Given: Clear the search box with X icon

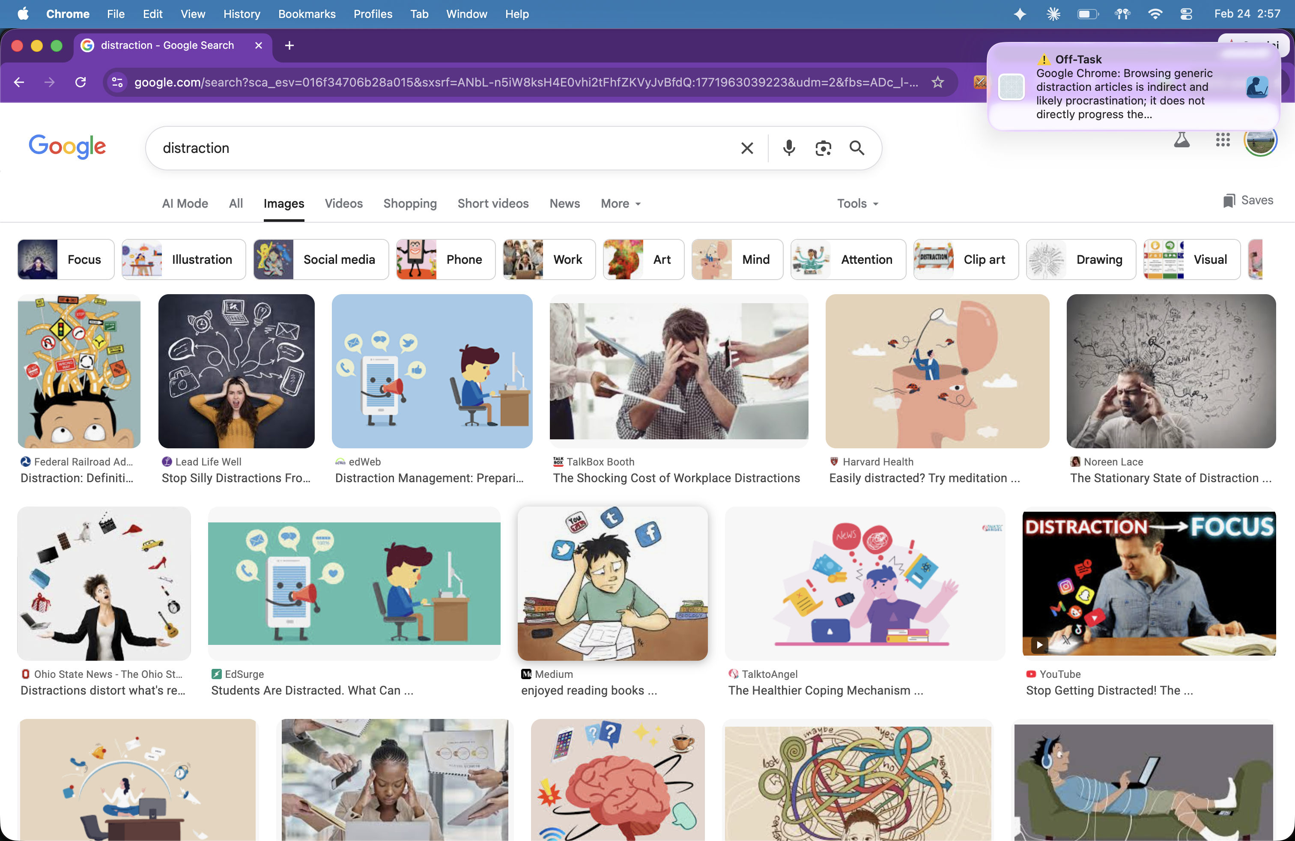Looking at the screenshot, I should 746,148.
